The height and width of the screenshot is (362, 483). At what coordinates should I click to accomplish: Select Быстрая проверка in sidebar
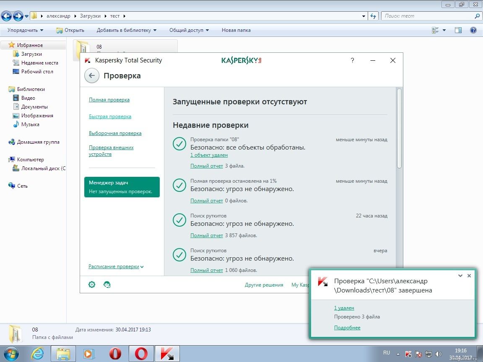110,116
